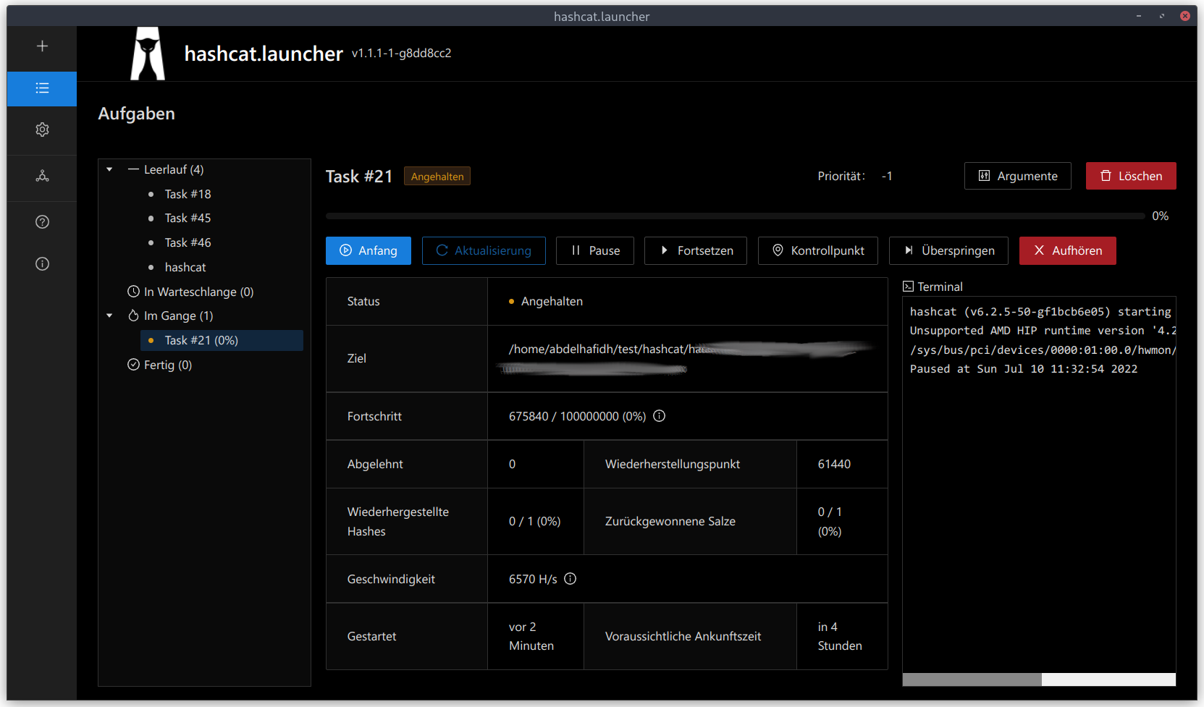This screenshot has height=707, width=1204.
Task: Click the plus icon to add new task
Action: tap(42, 46)
